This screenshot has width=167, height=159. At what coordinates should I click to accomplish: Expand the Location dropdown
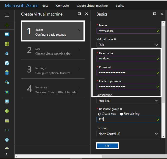click(x=128, y=134)
